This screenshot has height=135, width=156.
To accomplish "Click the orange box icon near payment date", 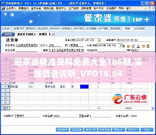I will 128,46.
